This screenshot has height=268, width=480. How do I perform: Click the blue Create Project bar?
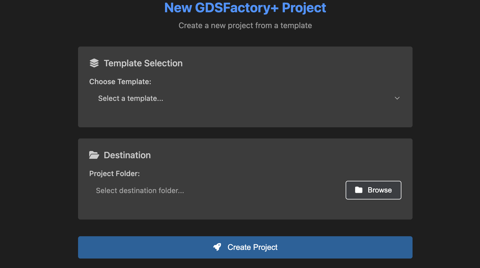pyautogui.click(x=245, y=247)
